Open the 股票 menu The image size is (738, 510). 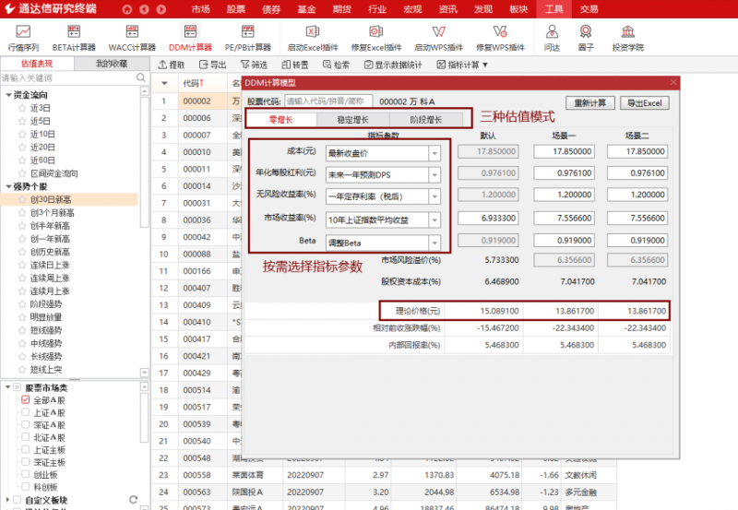(x=236, y=9)
